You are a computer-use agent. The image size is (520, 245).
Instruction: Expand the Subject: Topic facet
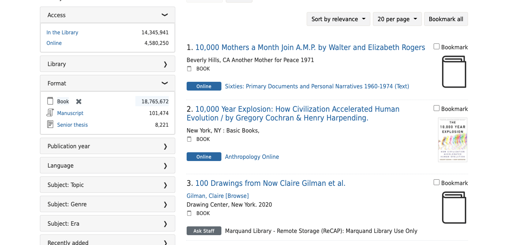click(x=108, y=185)
